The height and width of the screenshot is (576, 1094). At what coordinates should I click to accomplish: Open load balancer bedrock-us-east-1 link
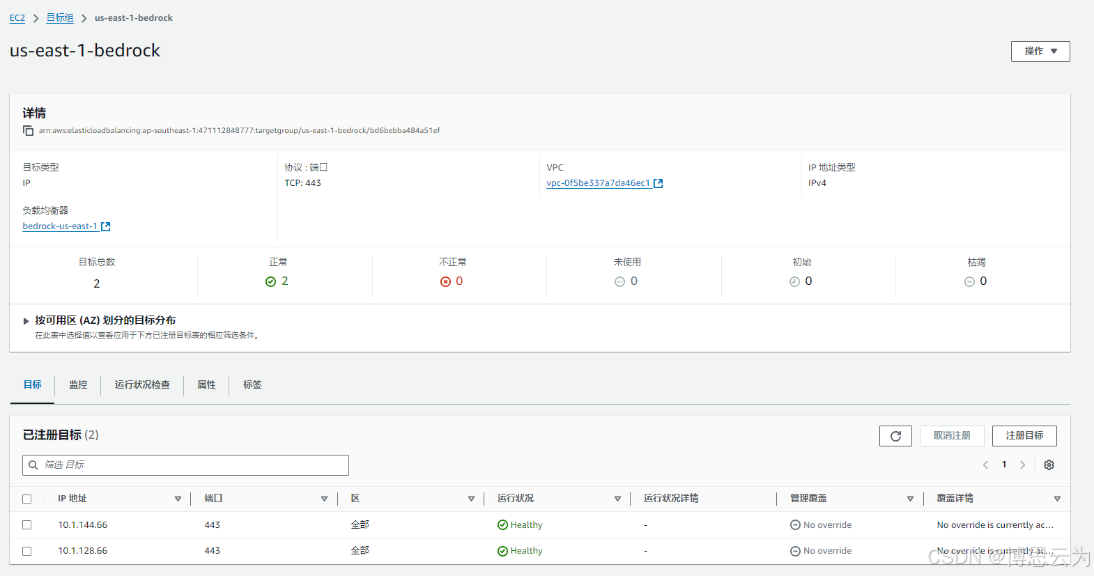point(60,226)
